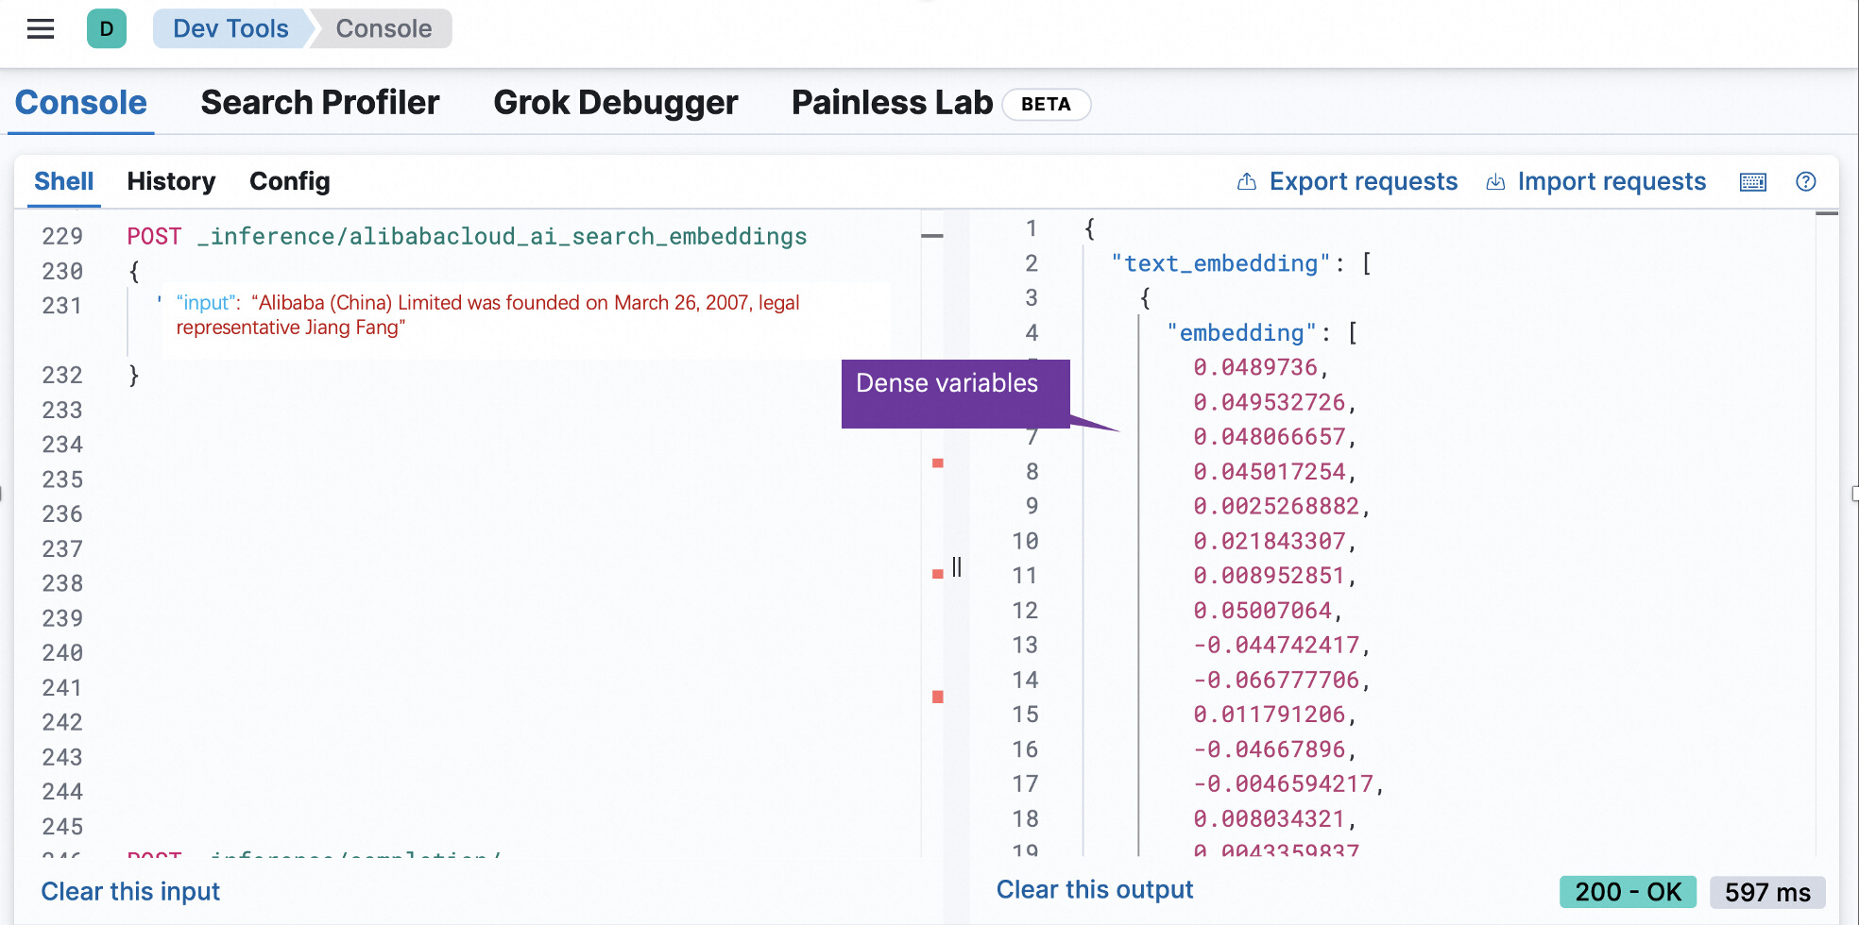This screenshot has height=925, width=1859.
Task: Click the 597 ms response time badge
Action: [x=1767, y=892]
